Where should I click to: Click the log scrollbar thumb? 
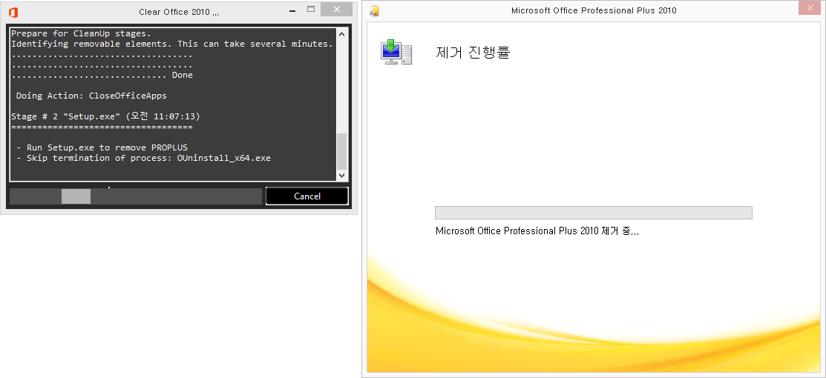341,151
